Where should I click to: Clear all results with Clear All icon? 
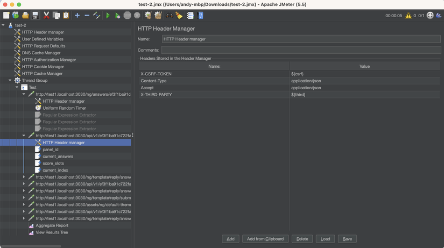coord(158,15)
